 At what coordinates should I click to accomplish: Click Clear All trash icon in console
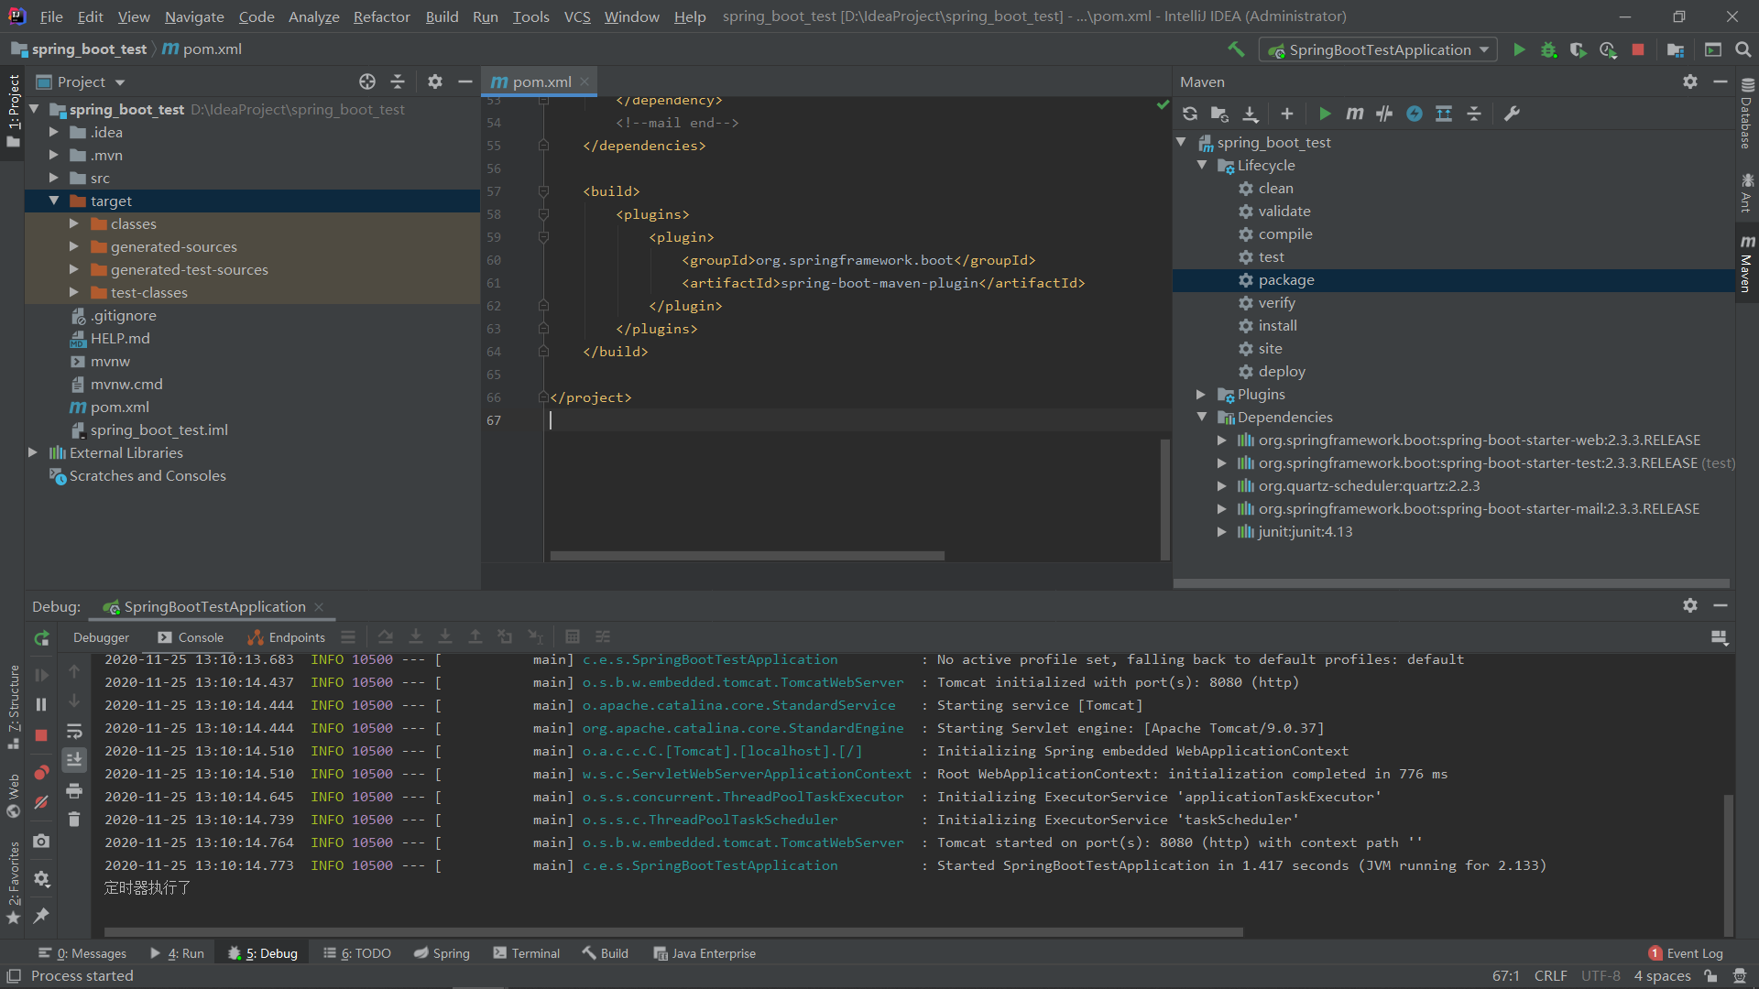click(74, 820)
